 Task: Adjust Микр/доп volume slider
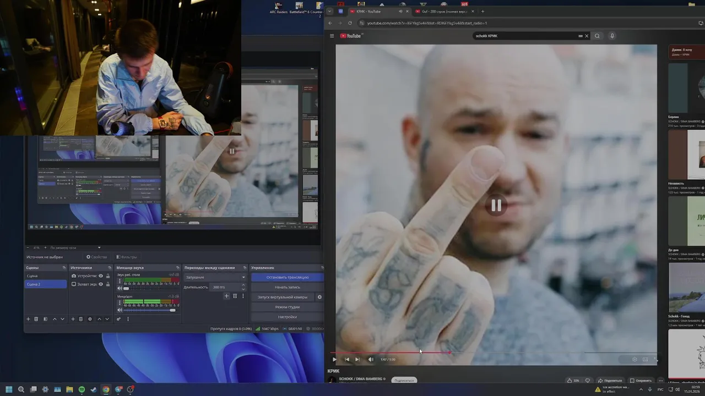pos(150,310)
